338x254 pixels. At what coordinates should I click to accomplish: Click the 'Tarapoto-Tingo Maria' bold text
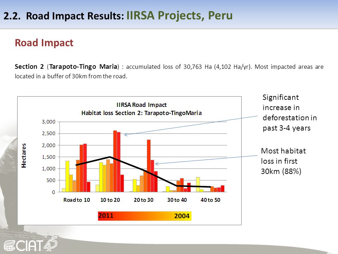point(83,67)
